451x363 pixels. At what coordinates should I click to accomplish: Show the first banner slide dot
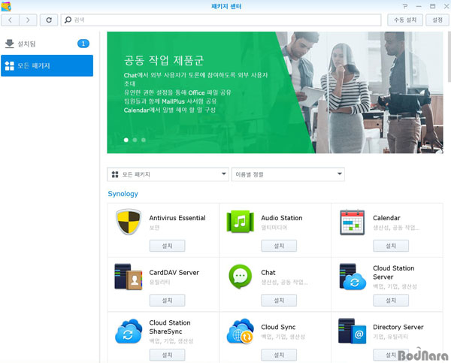point(126,140)
